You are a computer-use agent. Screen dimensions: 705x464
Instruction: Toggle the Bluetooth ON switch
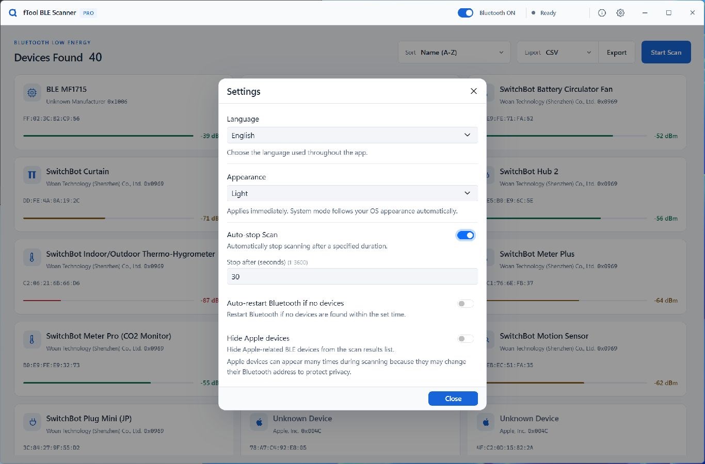pyautogui.click(x=466, y=13)
